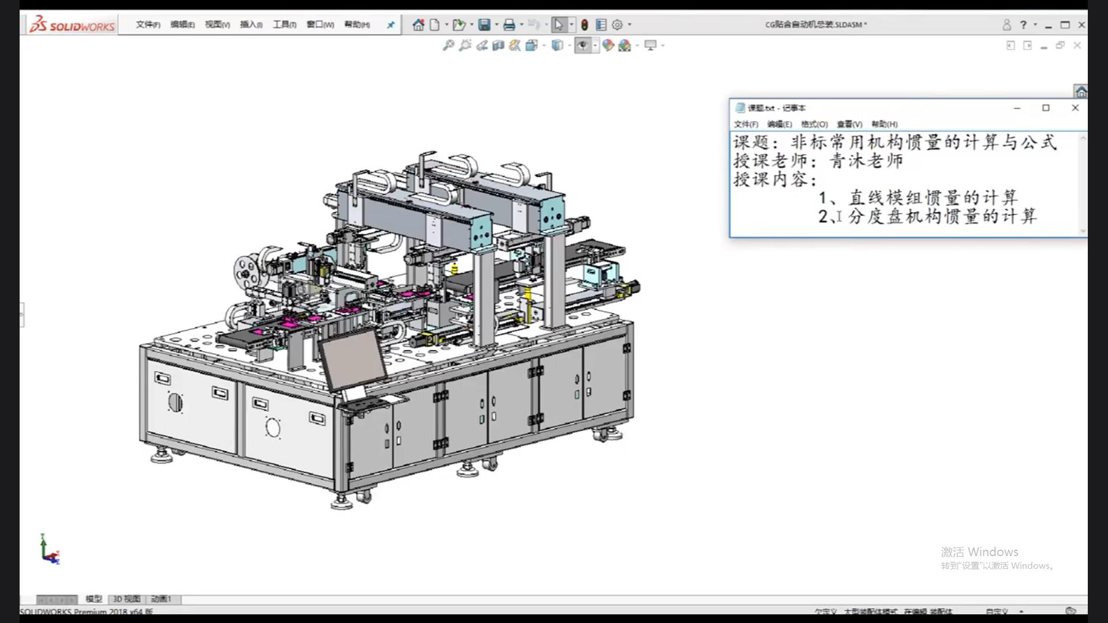
Task: Click the SolidWorks help question mark
Action: tap(1023, 25)
